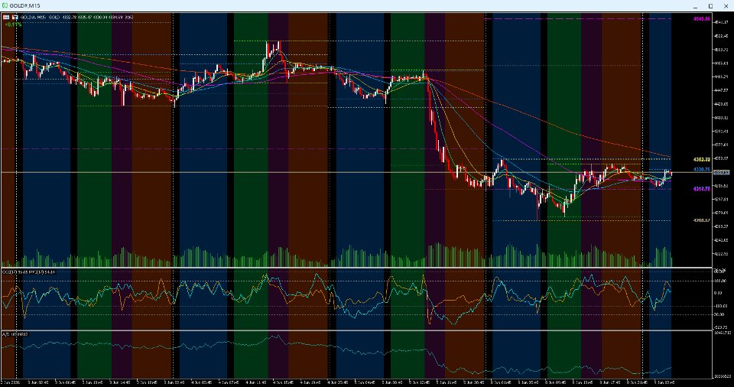The width and height of the screenshot is (734, 387).
Task: Click the A/D indicator label
Action: point(15,334)
